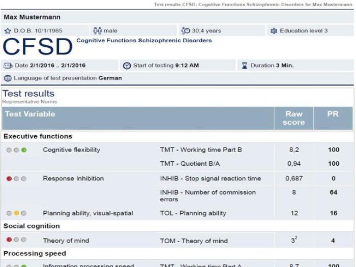This screenshot has height=267, width=356.
Task: Click PR value 64 for commission errors
Action: (x=334, y=193)
